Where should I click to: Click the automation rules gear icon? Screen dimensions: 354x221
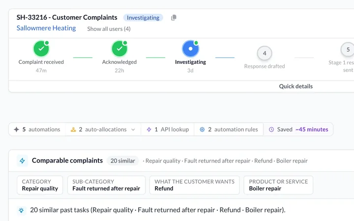click(202, 130)
